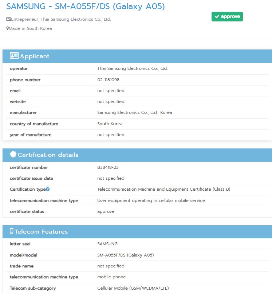
Task: Click manufacturer value Samsung Electronics Co., Ltd., Korea
Action: pyautogui.click(x=134, y=112)
